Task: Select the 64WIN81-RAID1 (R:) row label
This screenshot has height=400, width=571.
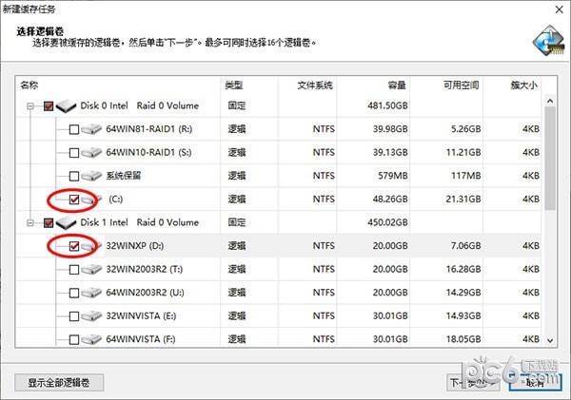Action: pos(149,129)
